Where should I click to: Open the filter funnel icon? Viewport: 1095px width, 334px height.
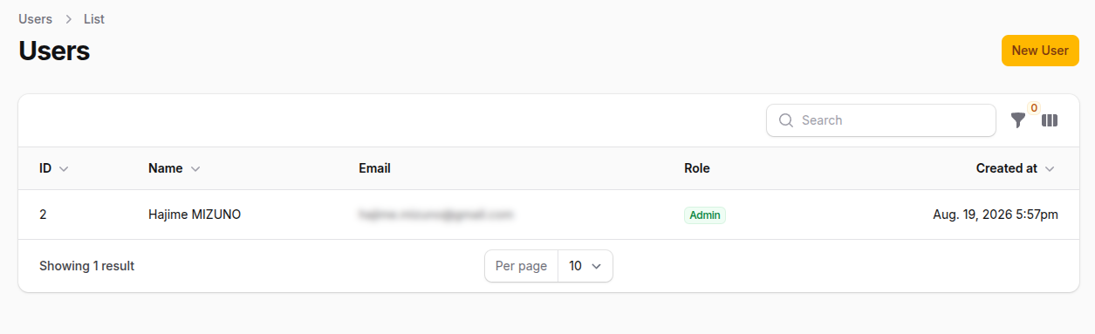[1018, 120]
